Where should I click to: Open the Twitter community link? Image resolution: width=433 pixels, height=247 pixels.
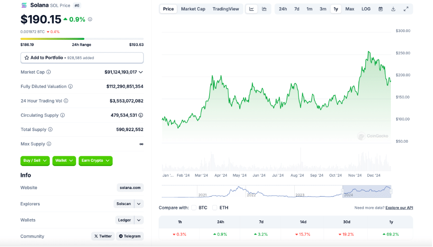103,236
